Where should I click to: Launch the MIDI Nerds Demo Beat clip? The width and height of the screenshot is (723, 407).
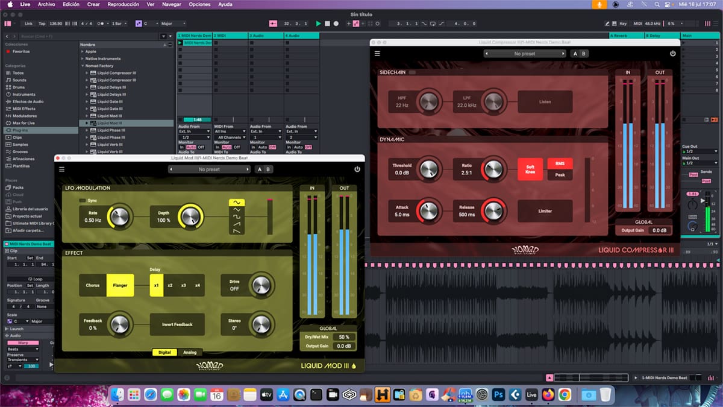[180, 43]
